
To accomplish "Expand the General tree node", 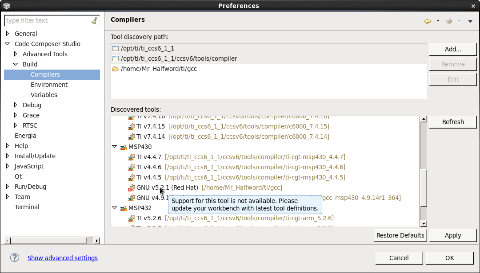I will (8, 34).
